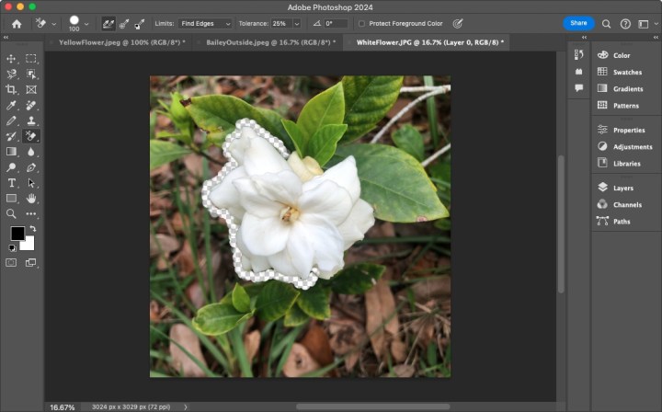The height and width of the screenshot is (412, 662).
Task: Open the search magnifier icon near Share
Action: tap(606, 23)
